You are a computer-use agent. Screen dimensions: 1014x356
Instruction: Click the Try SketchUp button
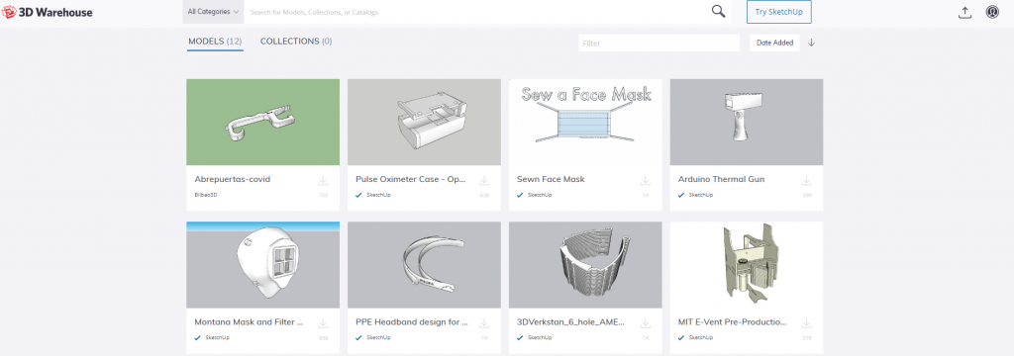[x=778, y=12]
